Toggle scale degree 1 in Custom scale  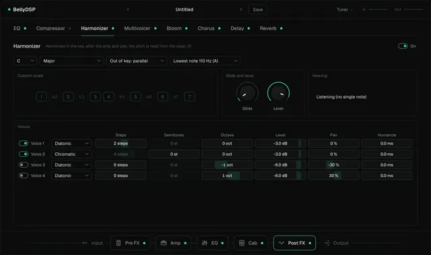pyautogui.click(x=41, y=97)
